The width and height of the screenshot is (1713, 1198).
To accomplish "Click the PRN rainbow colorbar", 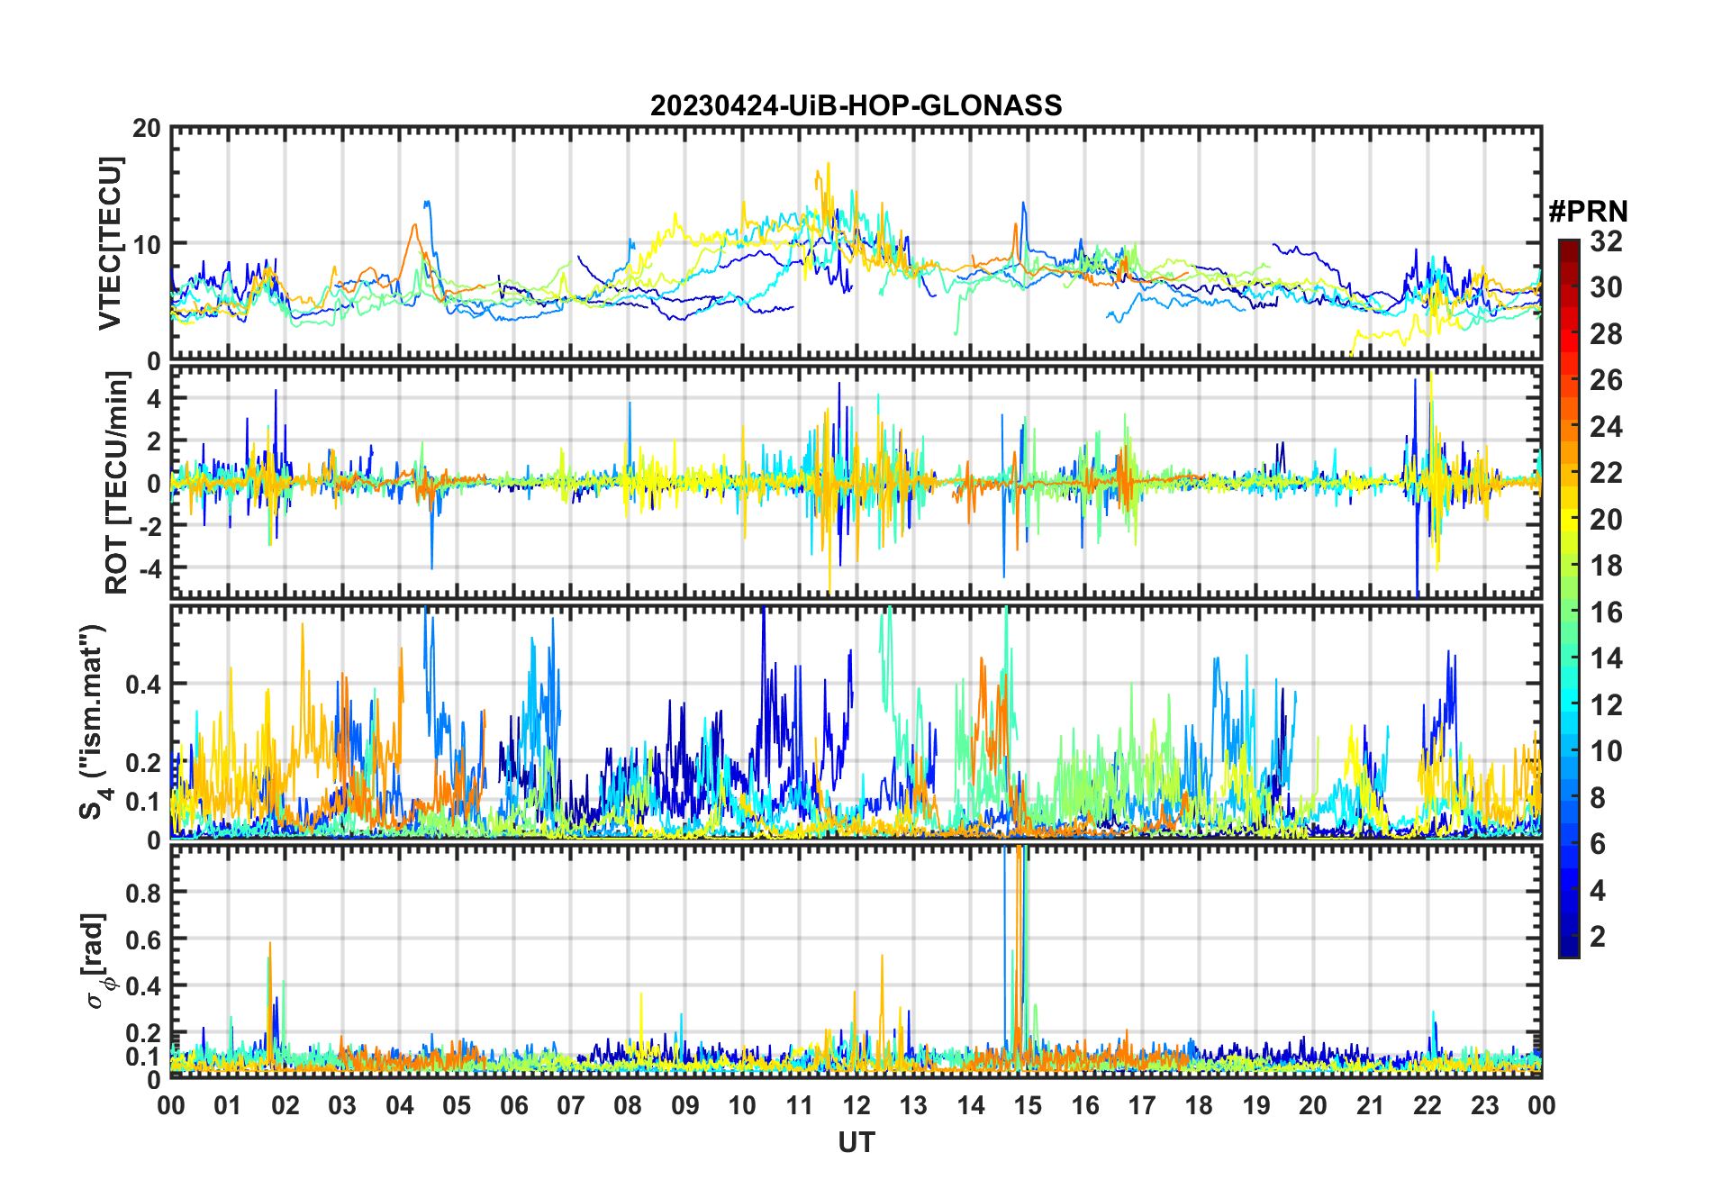I will 1568,598.
